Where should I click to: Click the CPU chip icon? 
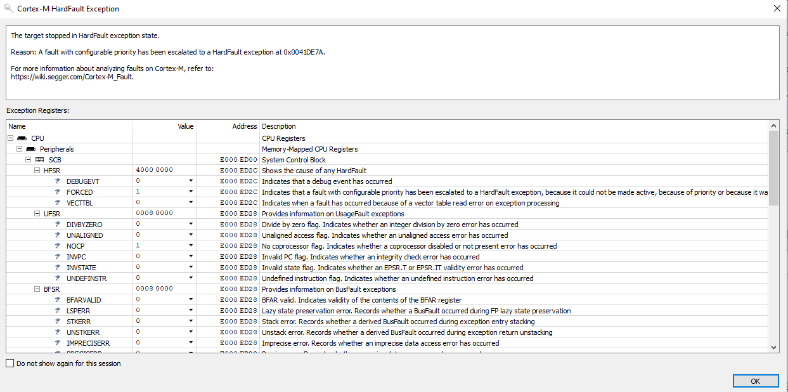click(22, 138)
